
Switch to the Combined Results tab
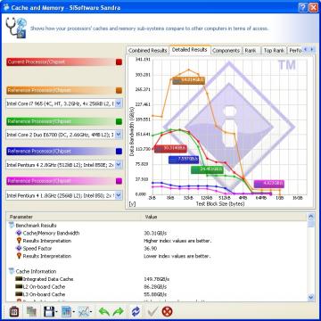(x=148, y=51)
